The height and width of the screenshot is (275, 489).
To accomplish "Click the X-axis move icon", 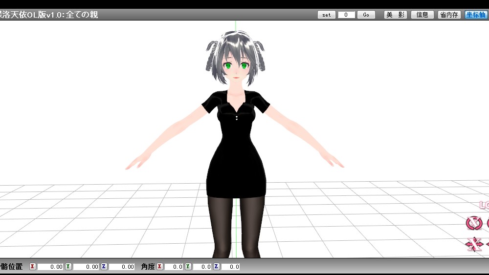I will click(473, 243).
